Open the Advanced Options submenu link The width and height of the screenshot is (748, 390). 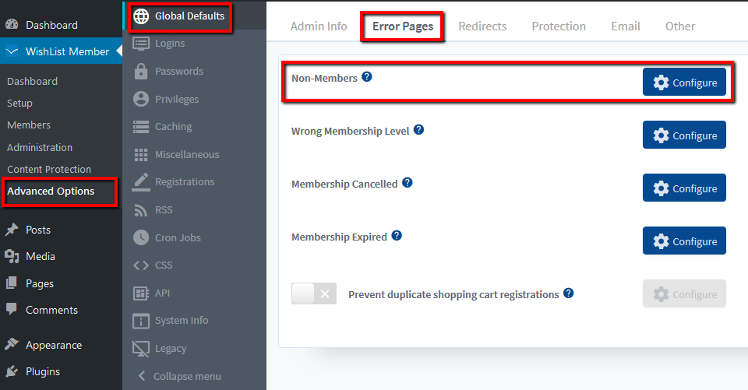51,191
